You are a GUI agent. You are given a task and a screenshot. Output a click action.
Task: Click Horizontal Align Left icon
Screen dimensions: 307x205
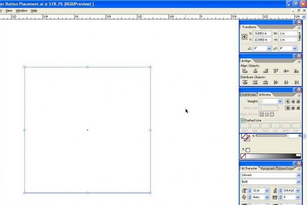click(x=245, y=71)
